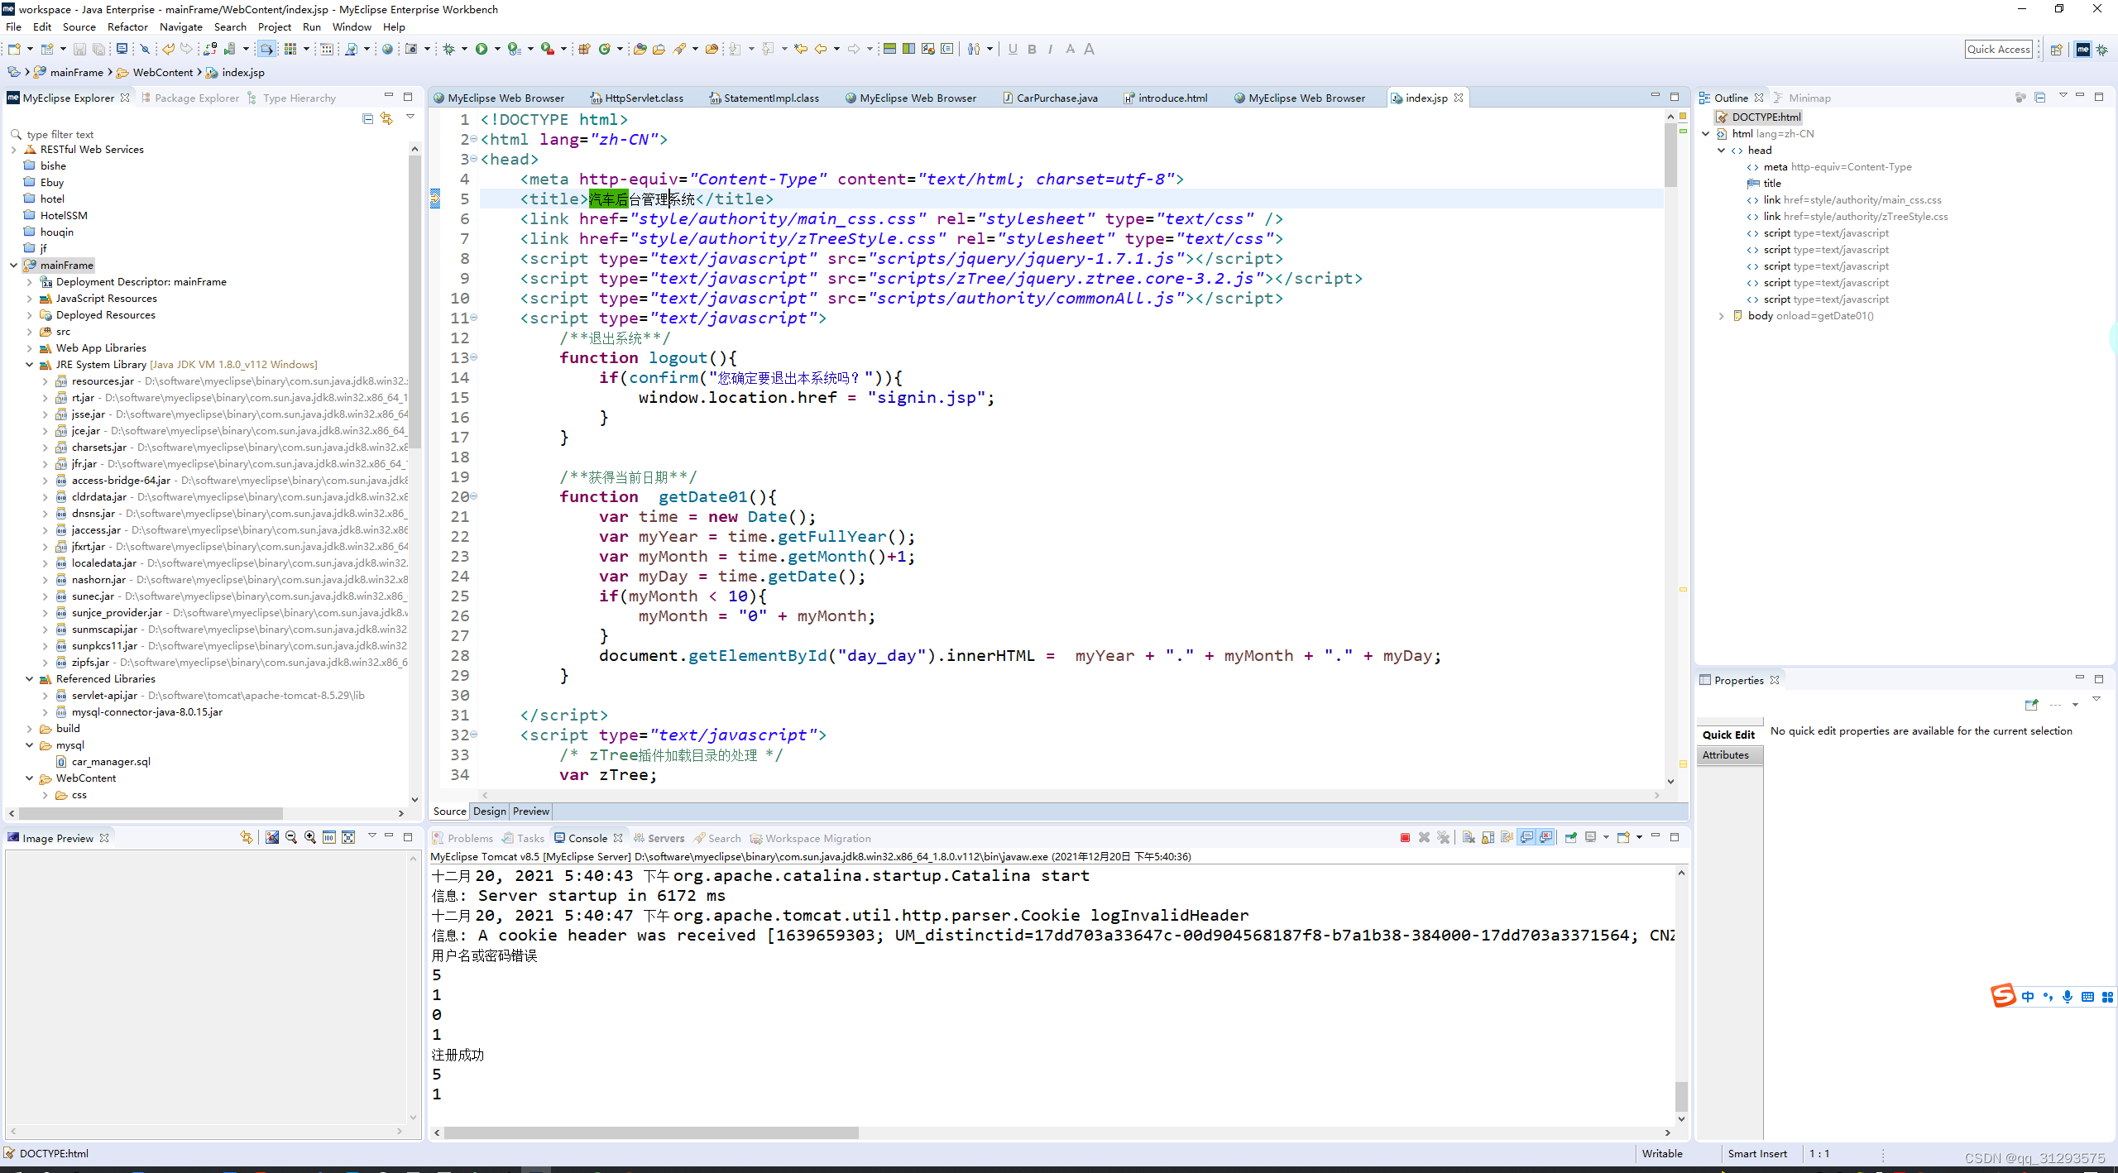
Task: Click the Console horizontal scrollbar thumb
Action: pyautogui.click(x=651, y=1132)
